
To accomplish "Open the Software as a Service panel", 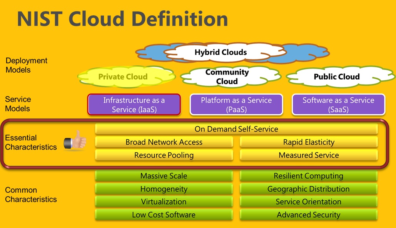I will coord(339,104).
